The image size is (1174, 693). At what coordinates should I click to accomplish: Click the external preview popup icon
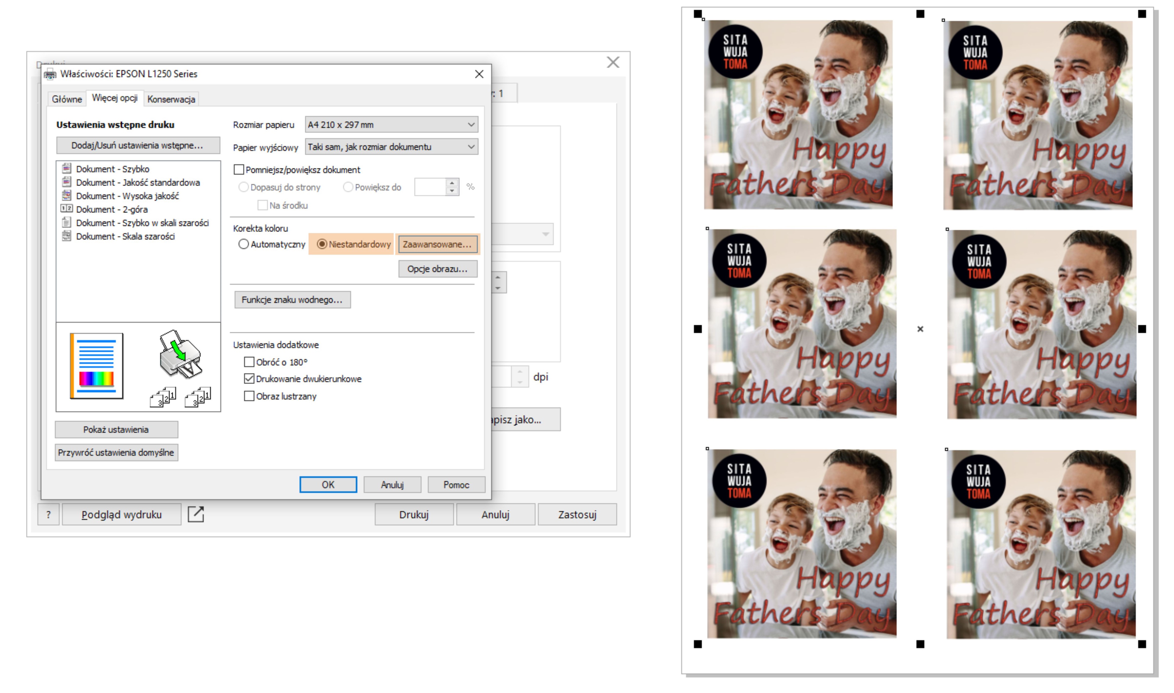(196, 514)
